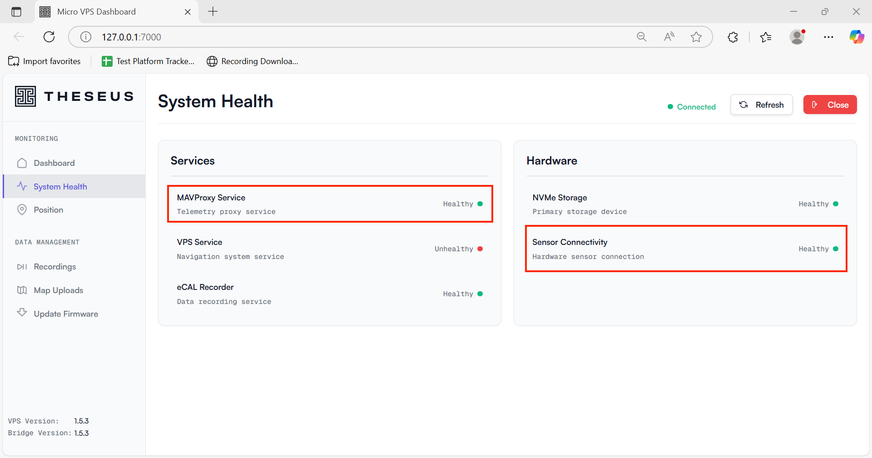Open Recordings from the sidebar
The image size is (872, 458).
tap(54, 267)
